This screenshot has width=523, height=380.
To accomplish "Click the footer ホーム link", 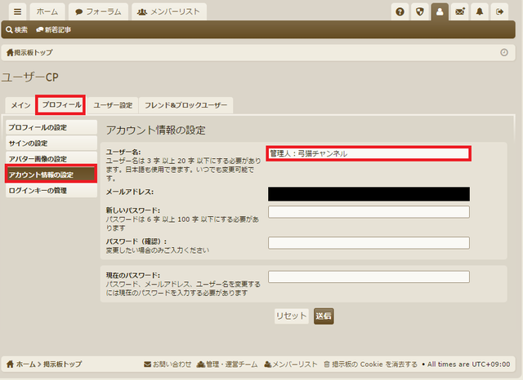I will 21,365.
